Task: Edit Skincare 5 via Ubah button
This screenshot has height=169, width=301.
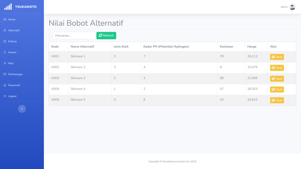Action: [277, 100]
